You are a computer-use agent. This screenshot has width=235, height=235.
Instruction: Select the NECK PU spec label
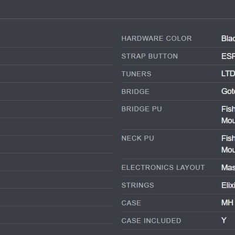pos(137,138)
